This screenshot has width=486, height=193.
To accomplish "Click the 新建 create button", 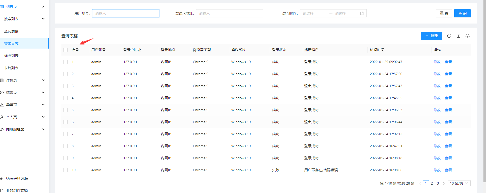I will [431, 36].
